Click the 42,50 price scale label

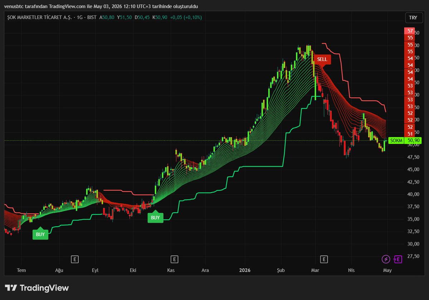(413, 182)
